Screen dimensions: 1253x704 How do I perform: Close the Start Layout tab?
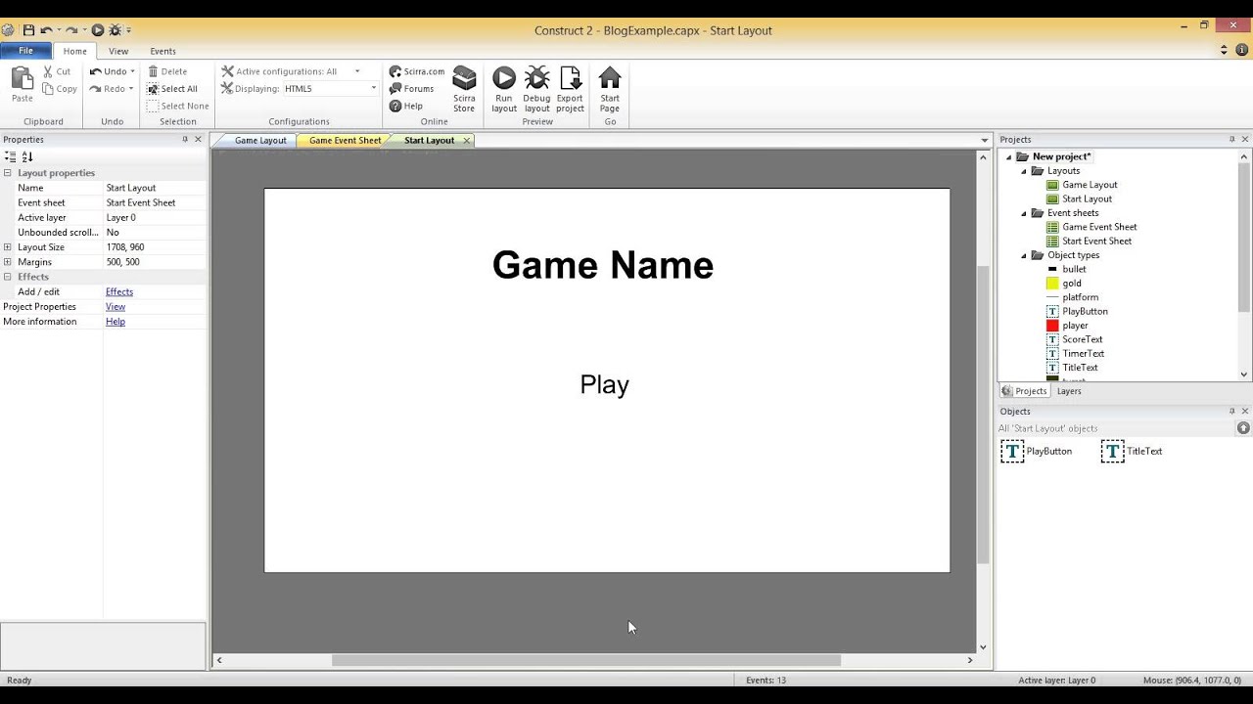coord(467,141)
